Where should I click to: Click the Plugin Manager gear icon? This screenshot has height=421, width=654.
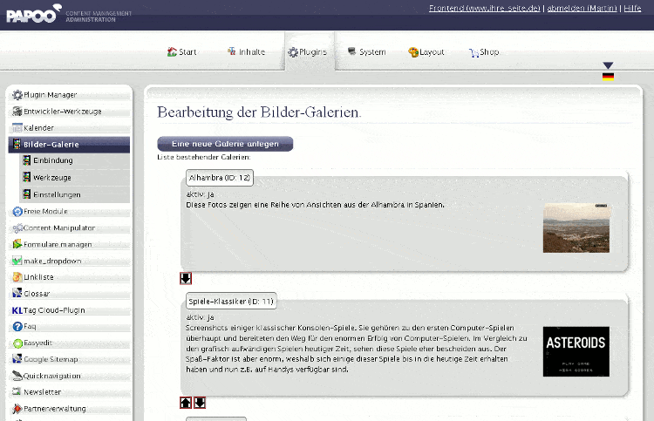[x=17, y=95]
